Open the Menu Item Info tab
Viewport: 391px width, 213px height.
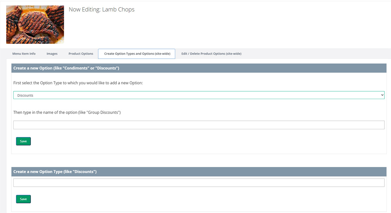(24, 54)
